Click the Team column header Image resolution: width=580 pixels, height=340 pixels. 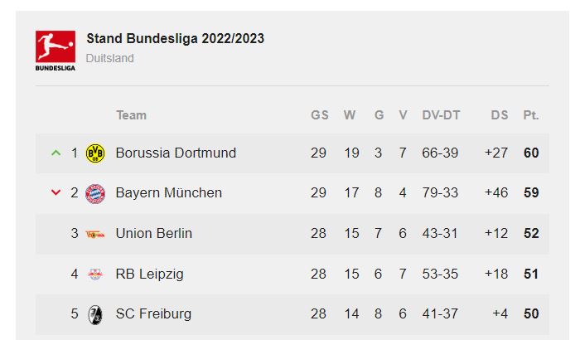pos(131,115)
